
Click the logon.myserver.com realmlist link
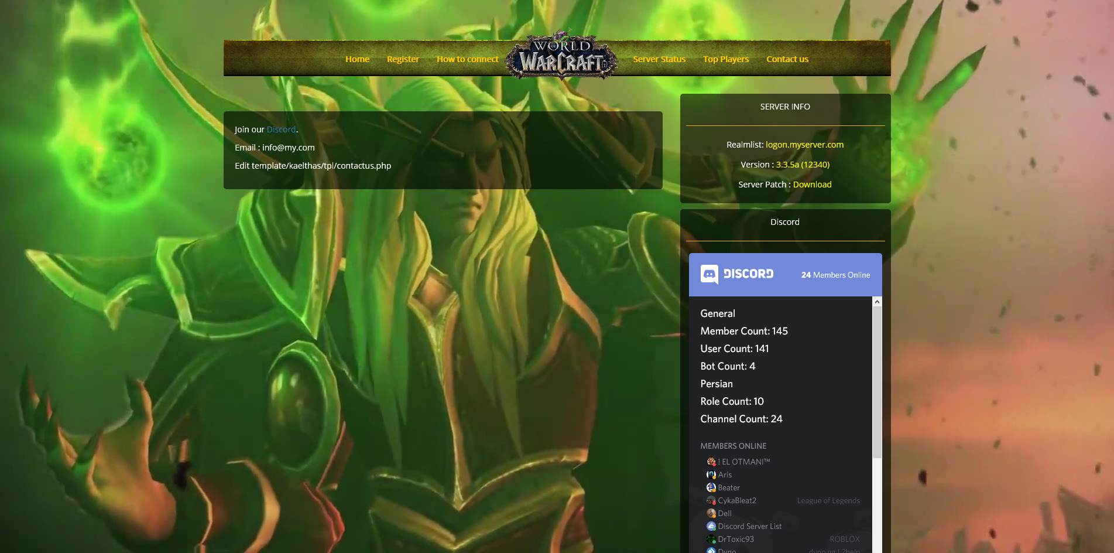[804, 145]
